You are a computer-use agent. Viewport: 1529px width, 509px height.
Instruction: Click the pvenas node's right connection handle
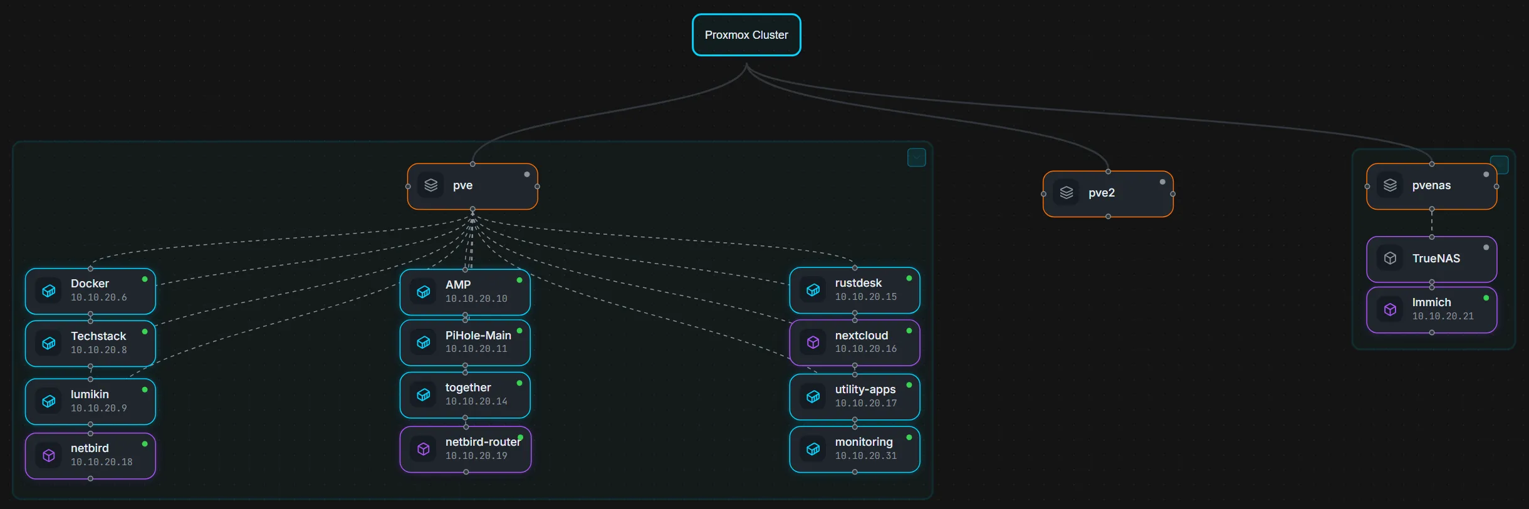coord(1496,187)
